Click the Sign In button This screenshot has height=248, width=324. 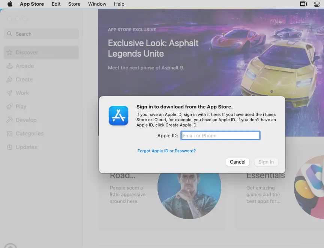[x=266, y=162]
